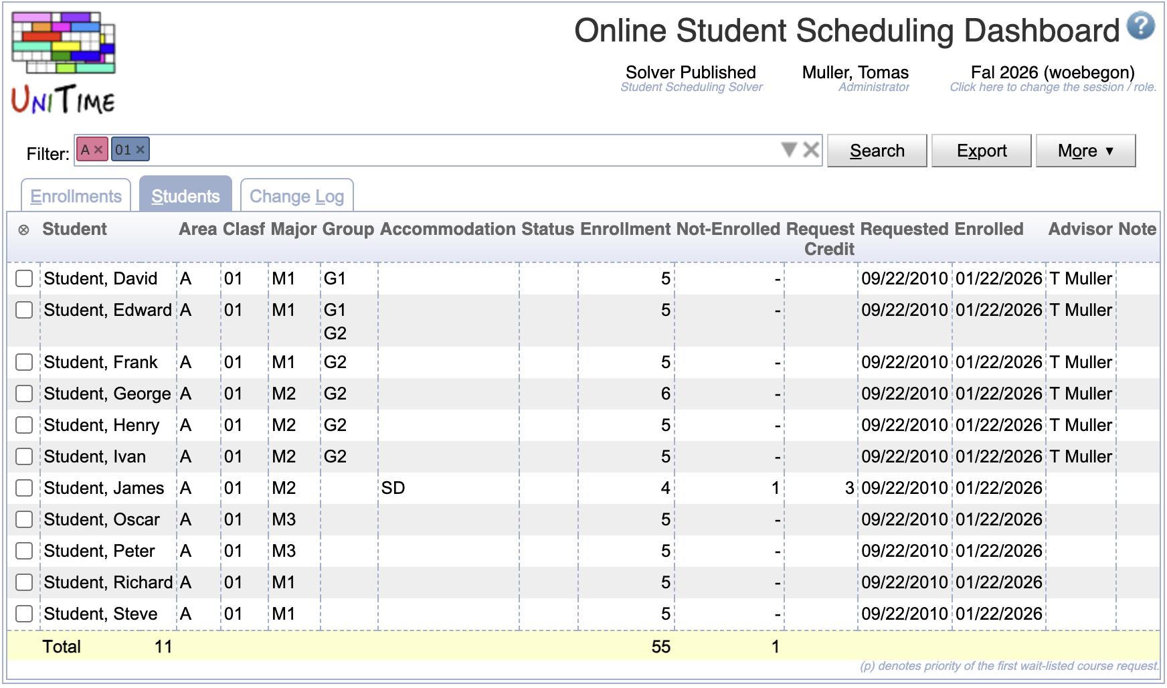
Task: Click the SD accommodation label for Student, James
Action: [394, 488]
